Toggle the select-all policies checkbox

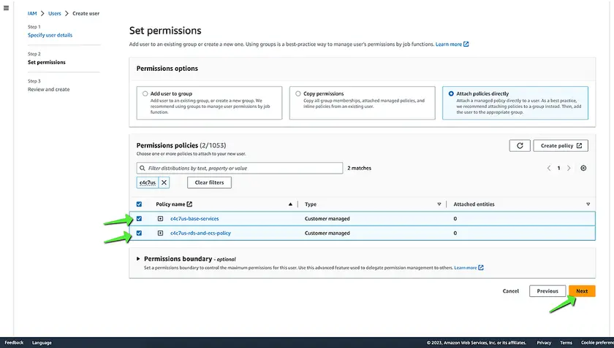(x=139, y=204)
